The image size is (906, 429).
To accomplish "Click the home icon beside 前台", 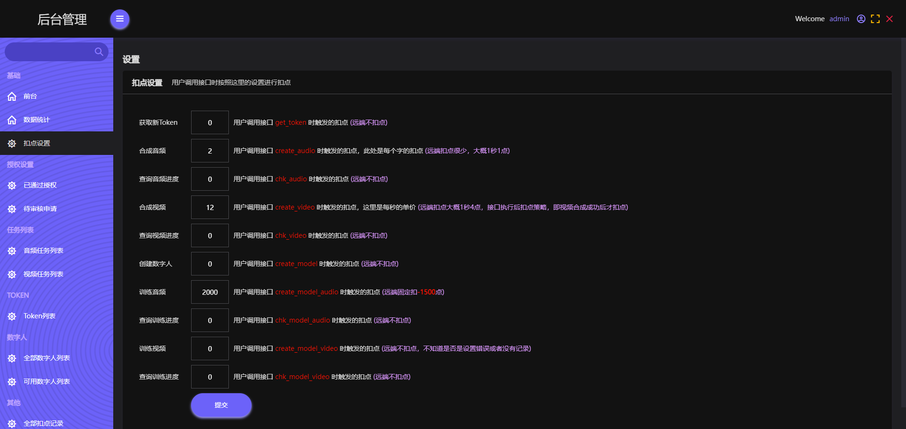I will (12, 97).
